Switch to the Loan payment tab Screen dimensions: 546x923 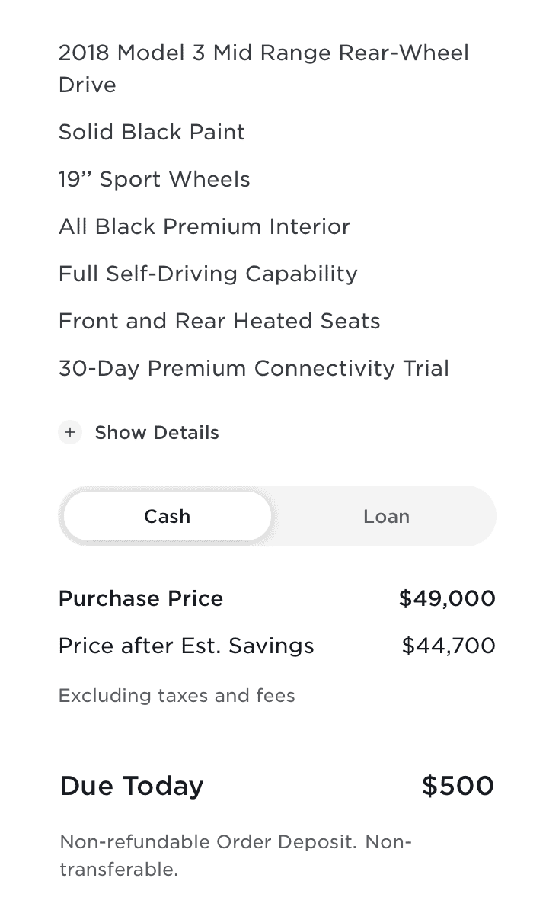[x=386, y=516]
